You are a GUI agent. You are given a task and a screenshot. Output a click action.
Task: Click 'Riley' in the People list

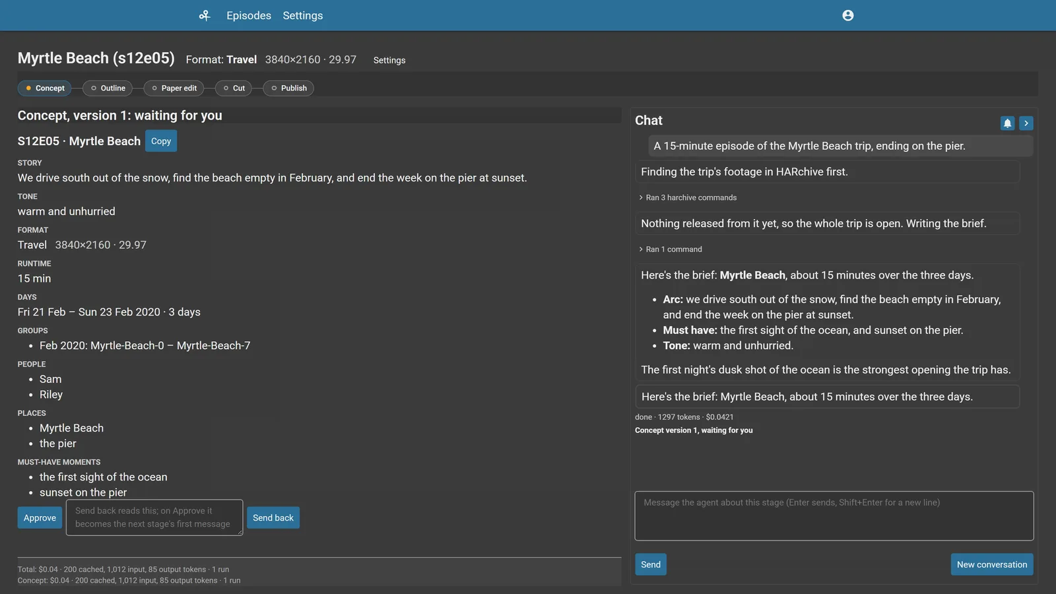click(51, 395)
